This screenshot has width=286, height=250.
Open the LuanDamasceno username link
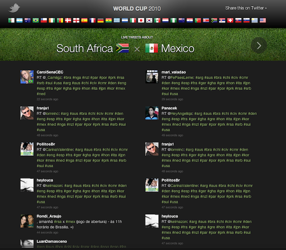point(52,241)
